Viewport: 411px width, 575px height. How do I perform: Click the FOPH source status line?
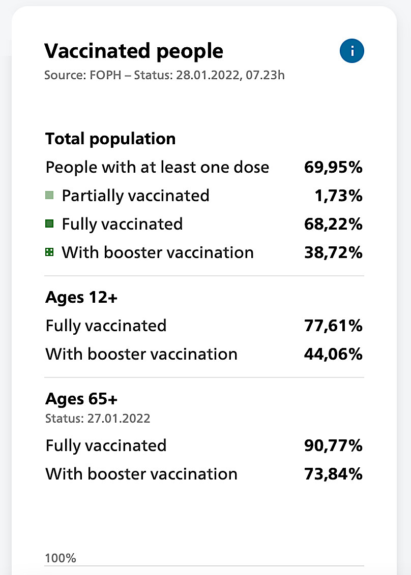(x=164, y=75)
